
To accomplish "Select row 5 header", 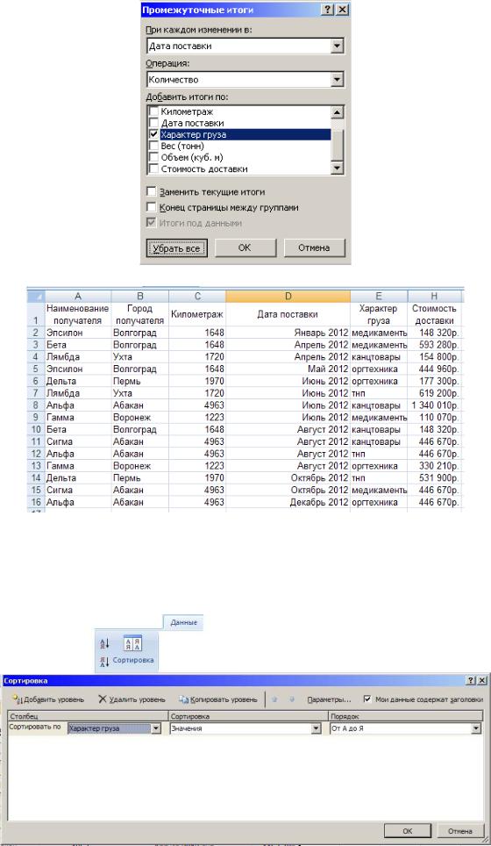I will pos(36,369).
